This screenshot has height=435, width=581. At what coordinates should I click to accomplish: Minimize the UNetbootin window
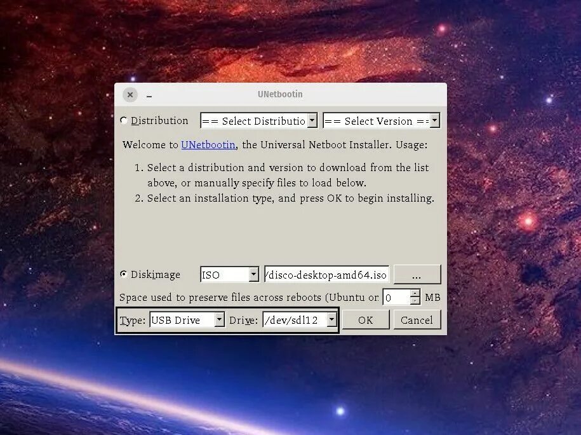pos(149,96)
